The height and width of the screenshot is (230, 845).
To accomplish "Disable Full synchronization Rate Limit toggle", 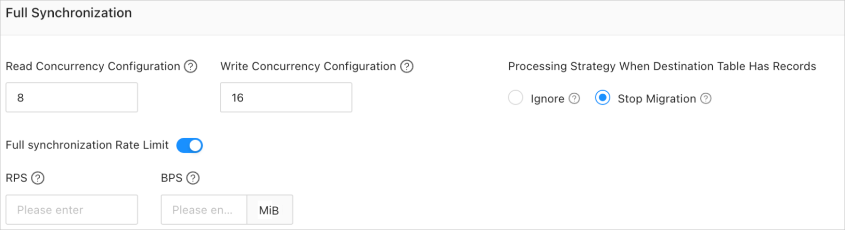I will (x=189, y=145).
